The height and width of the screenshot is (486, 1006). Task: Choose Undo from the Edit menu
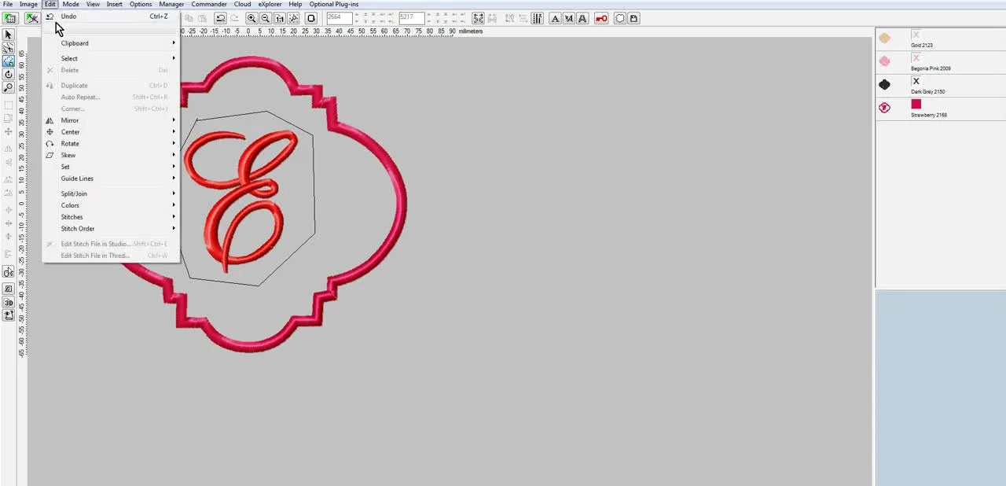(x=110, y=17)
